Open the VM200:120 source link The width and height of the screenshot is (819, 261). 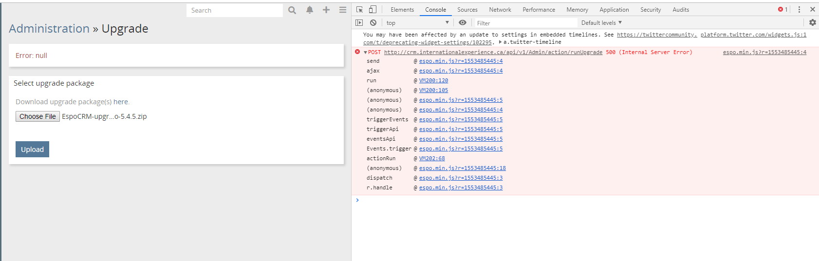click(433, 80)
